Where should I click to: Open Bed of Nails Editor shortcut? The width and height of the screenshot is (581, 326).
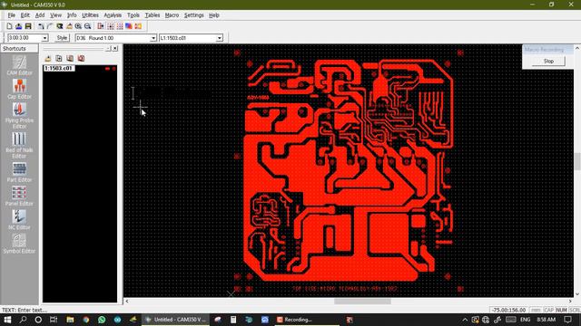pos(19,145)
